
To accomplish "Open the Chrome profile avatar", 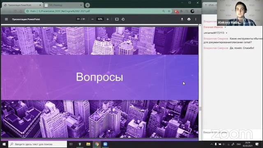I will tap(192, 11).
